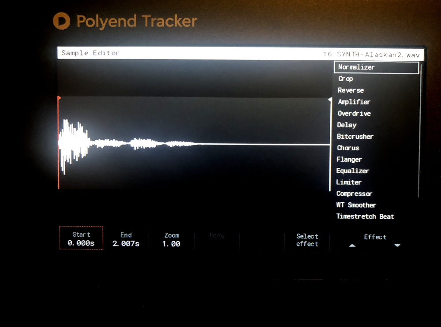Choose Reverse from the effect list
The image size is (441, 327).
[x=351, y=90]
